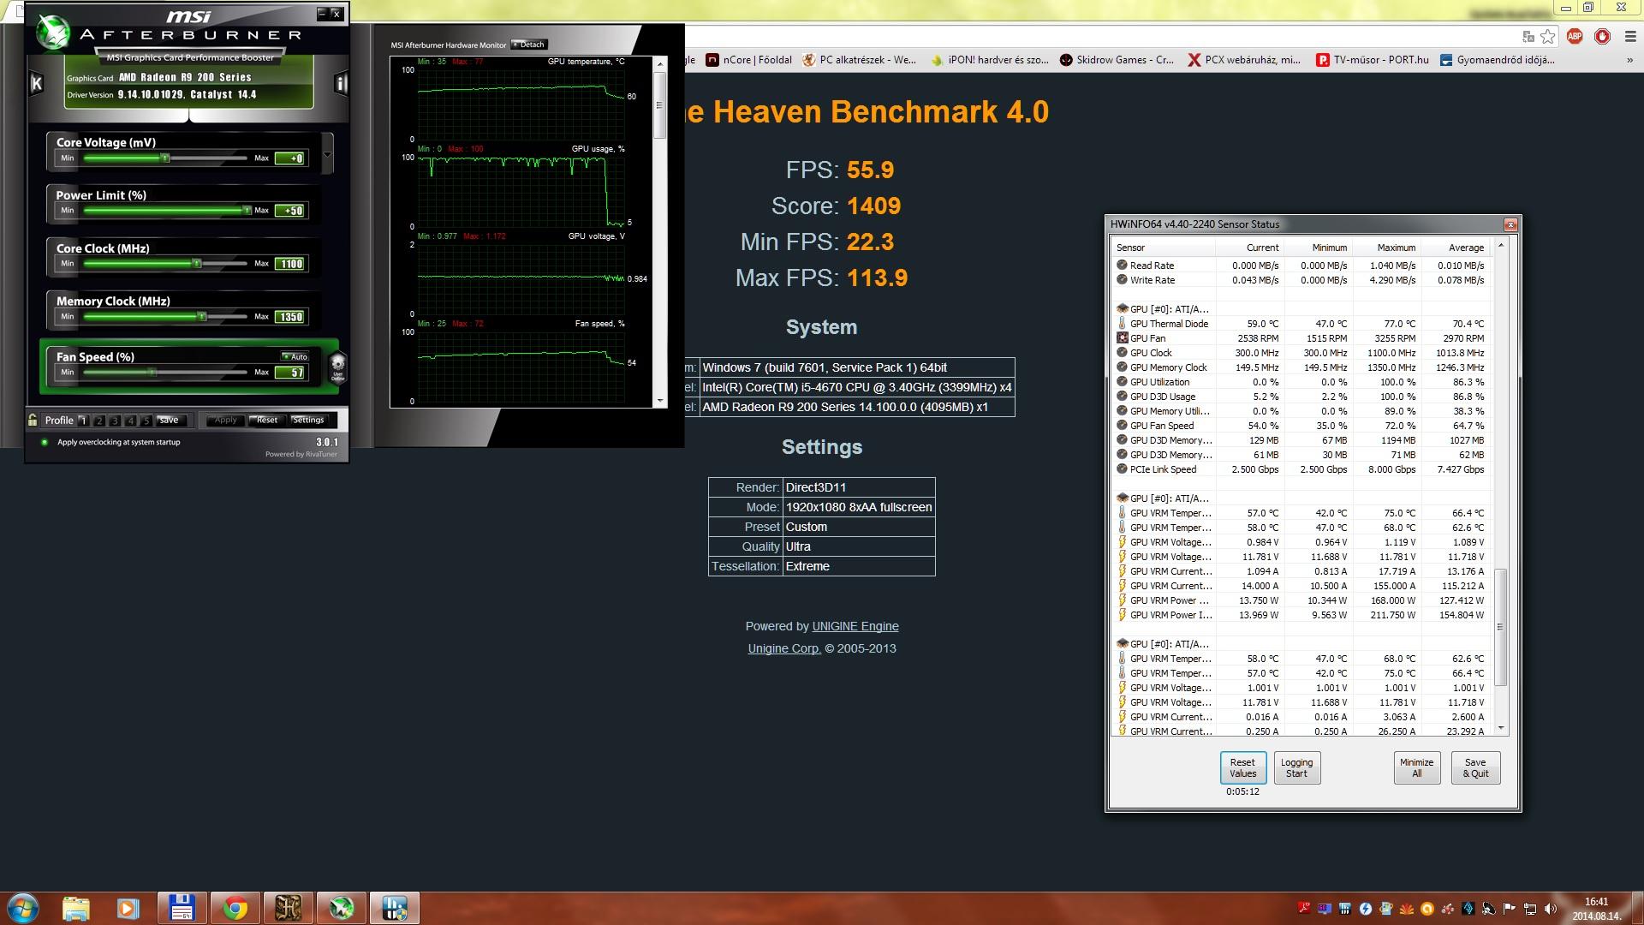
Task: Click Save & Quit in HWiNFO
Action: pos(1475,767)
